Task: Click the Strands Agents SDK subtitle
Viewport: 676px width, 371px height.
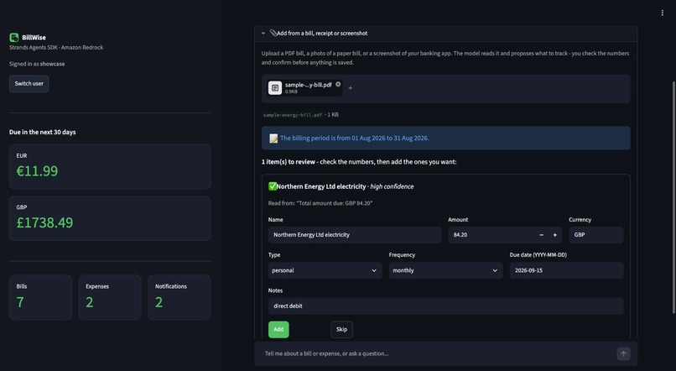Action: 56,48
